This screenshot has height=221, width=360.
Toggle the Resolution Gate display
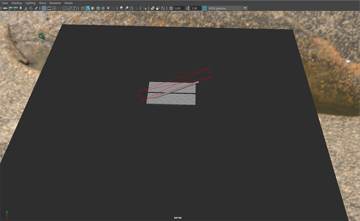(54, 8)
